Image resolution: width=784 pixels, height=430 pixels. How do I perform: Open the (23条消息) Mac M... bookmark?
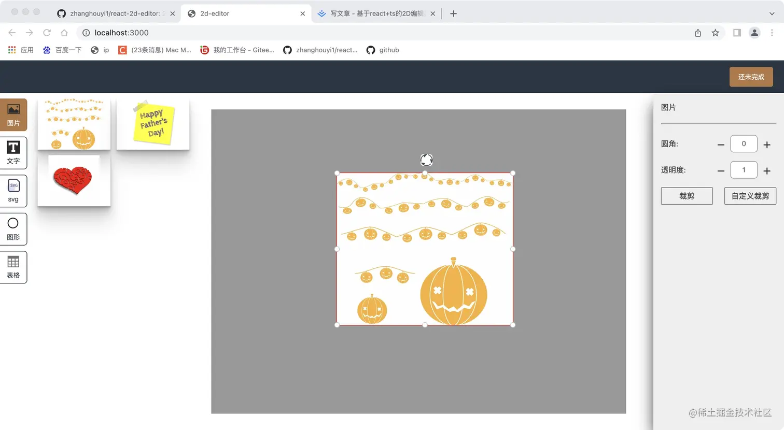155,50
